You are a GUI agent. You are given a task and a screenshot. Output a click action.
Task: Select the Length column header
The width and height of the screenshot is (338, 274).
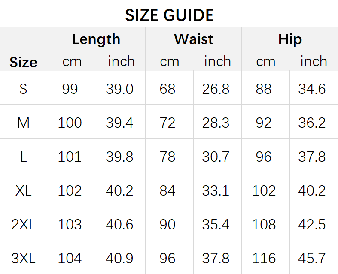point(96,39)
